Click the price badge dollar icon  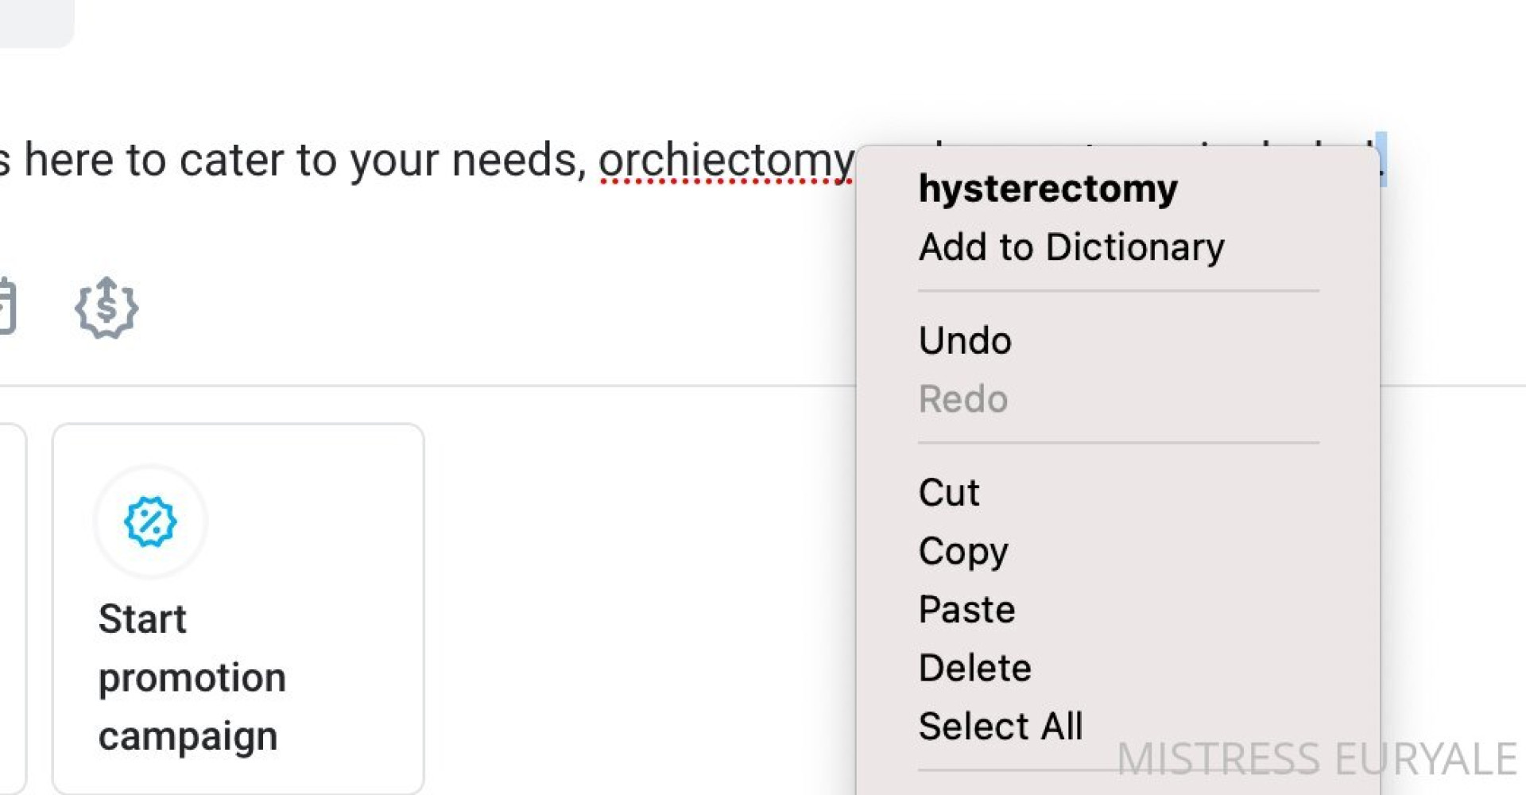[x=107, y=308]
